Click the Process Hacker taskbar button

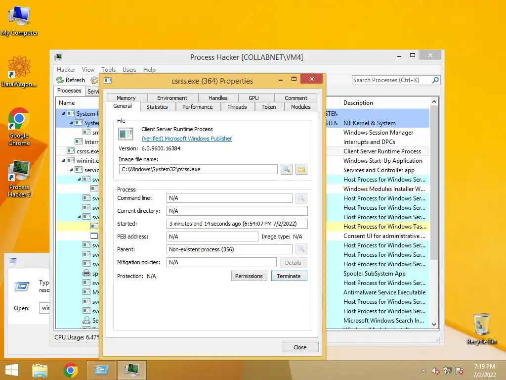point(132,370)
